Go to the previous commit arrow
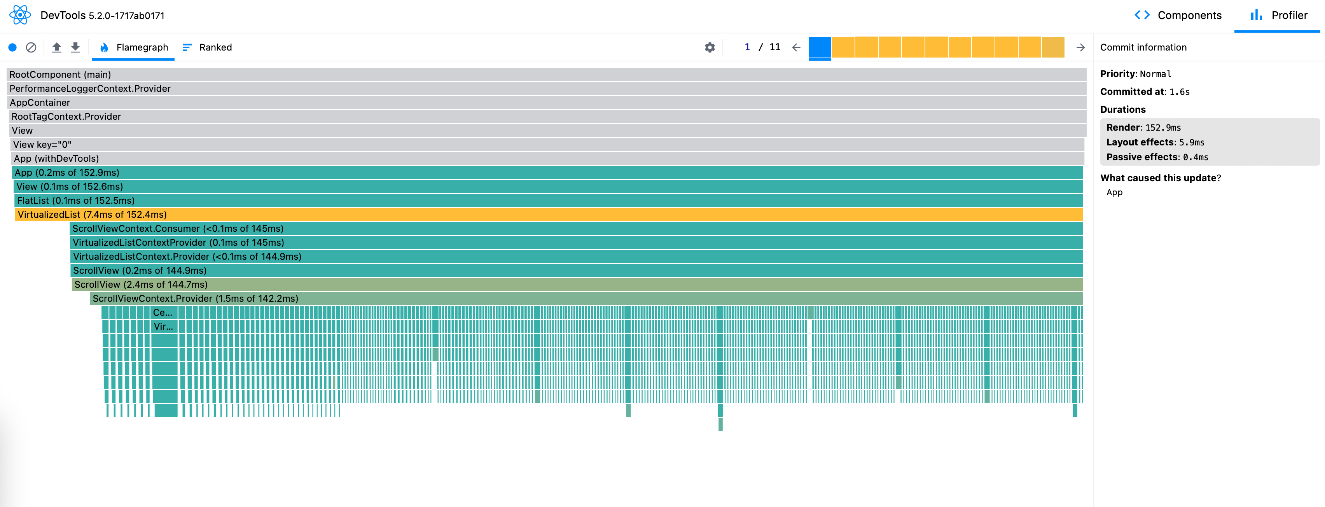The width and height of the screenshot is (1325, 507). (x=796, y=47)
